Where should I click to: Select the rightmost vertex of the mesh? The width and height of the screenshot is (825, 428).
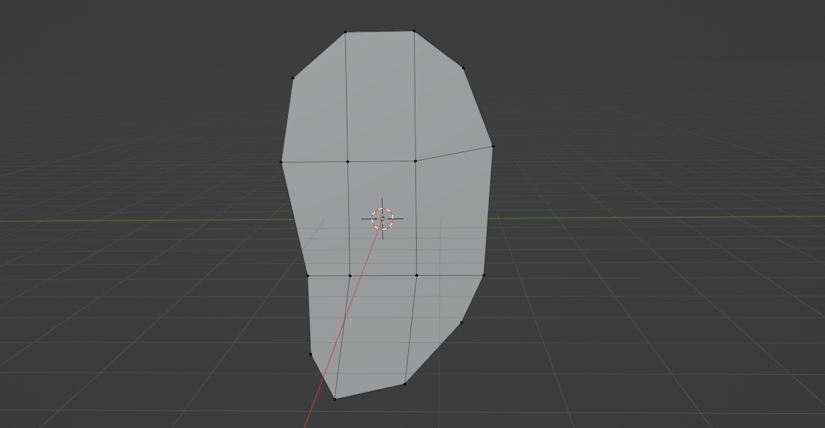(492, 146)
